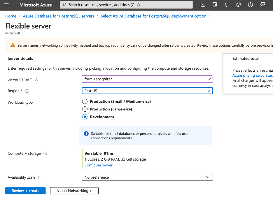Click the Estimated total heading

[x=246, y=59]
